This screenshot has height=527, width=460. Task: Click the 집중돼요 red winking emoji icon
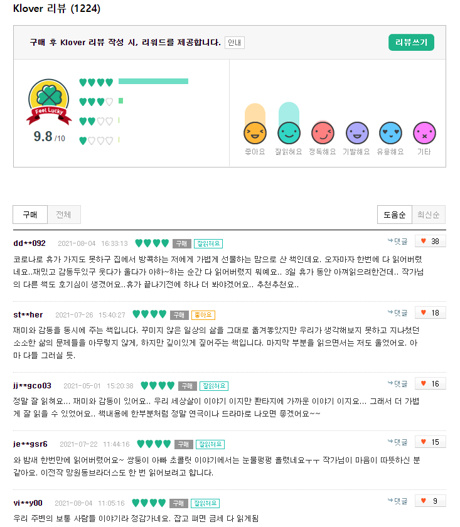pyautogui.click(x=323, y=133)
